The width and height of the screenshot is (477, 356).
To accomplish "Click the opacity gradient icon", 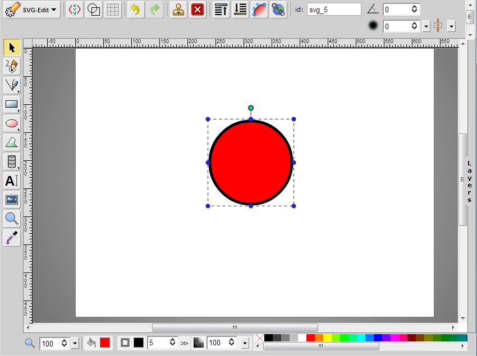I will pyautogui.click(x=199, y=343).
